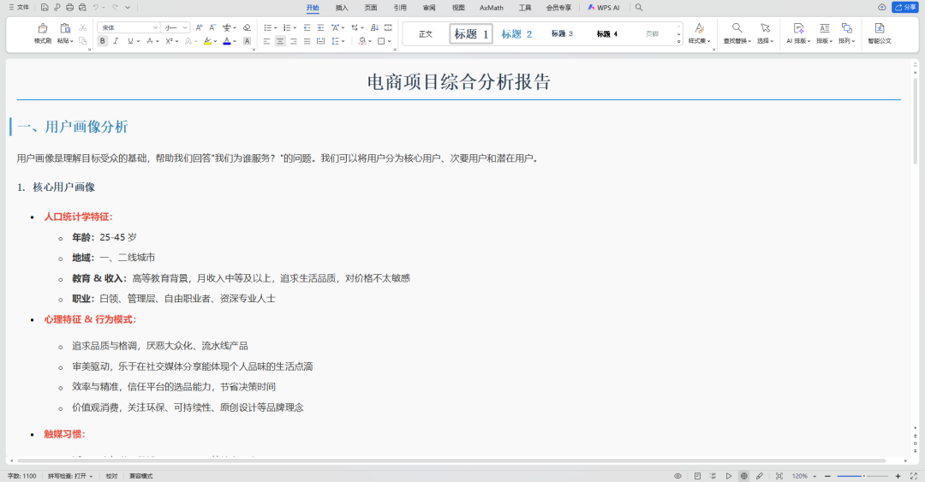This screenshot has width=925, height=482.
Task: Toggle Underline formatting
Action: 130,41
